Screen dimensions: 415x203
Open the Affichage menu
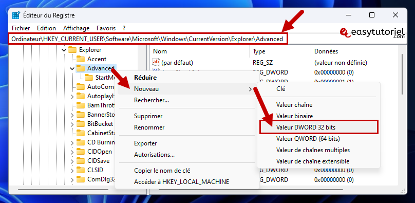[x=76, y=28]
